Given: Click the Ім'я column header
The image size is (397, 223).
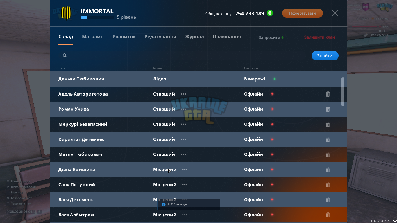Looking at the screenshot, I should coord(62,68).
